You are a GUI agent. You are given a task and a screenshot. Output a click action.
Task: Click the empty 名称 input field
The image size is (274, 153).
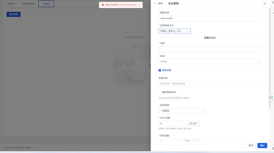[x=210, y=49]
